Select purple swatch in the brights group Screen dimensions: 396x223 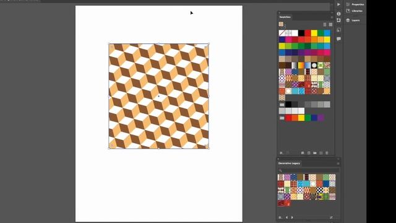coord(321,118)
